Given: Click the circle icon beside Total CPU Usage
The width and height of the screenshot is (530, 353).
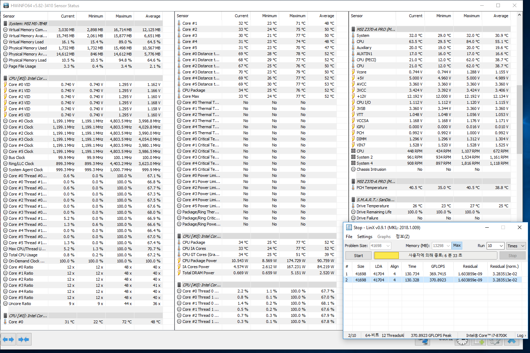Looking at the screenshot, I should [x=5, y=255].
